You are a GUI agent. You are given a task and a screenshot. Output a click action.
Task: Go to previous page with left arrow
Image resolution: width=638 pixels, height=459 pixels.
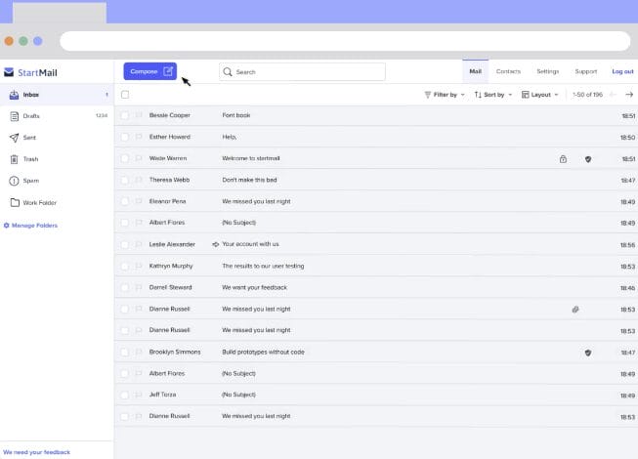tap(613, 95)
